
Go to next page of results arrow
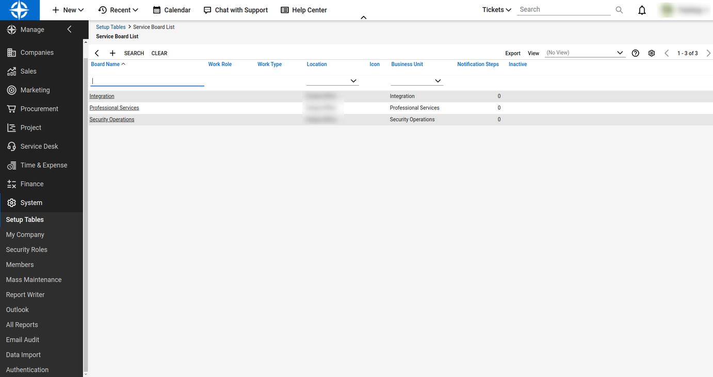708,53
